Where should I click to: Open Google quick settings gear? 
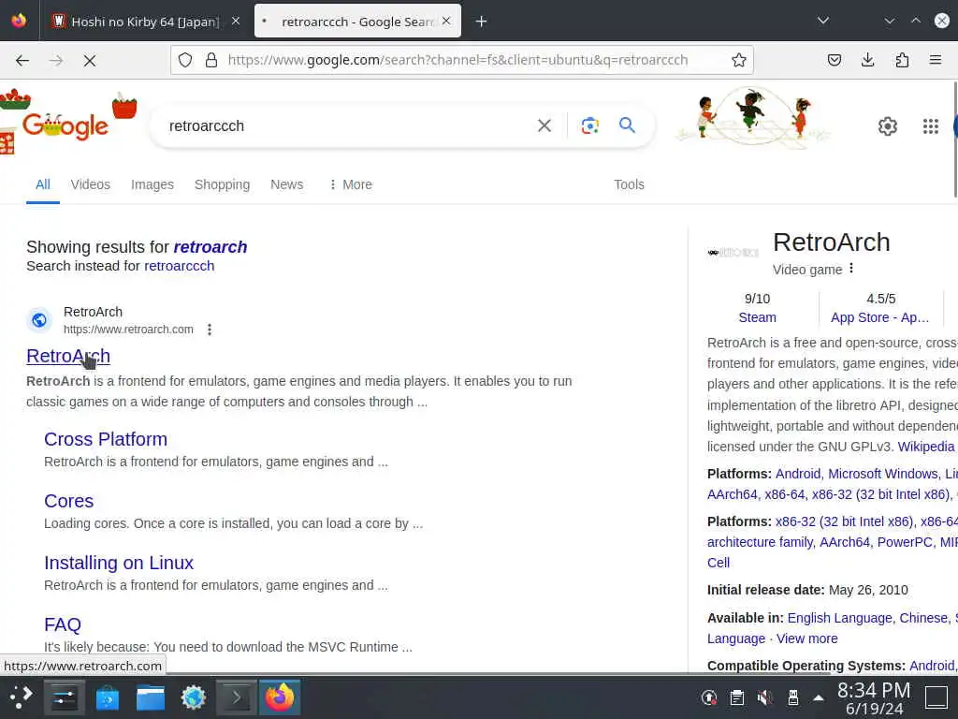pyautogui.click(x=888, y=126)
